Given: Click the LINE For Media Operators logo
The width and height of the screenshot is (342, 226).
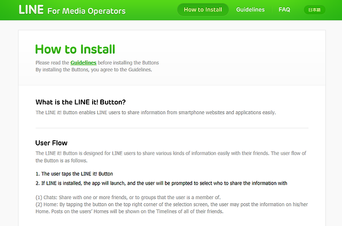Looking at the screenshot, I should coord(72,10).
